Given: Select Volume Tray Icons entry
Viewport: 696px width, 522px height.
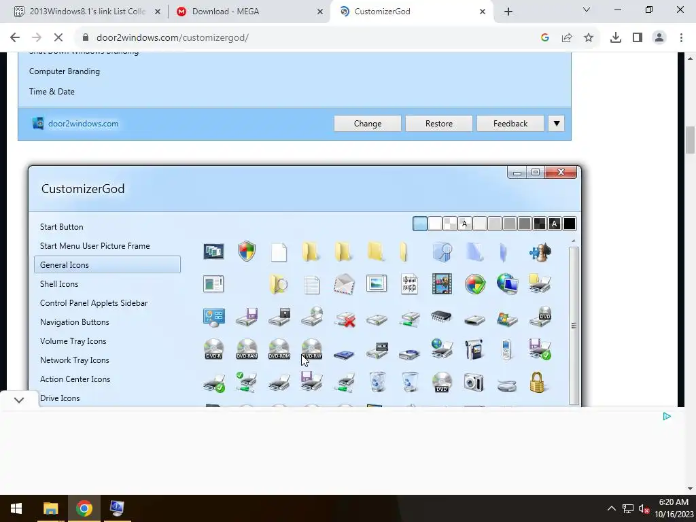Looking at the screenshot, I should 73,341.
